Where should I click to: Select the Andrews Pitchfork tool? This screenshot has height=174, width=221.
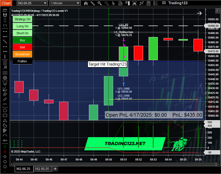(x=5, y=84)
